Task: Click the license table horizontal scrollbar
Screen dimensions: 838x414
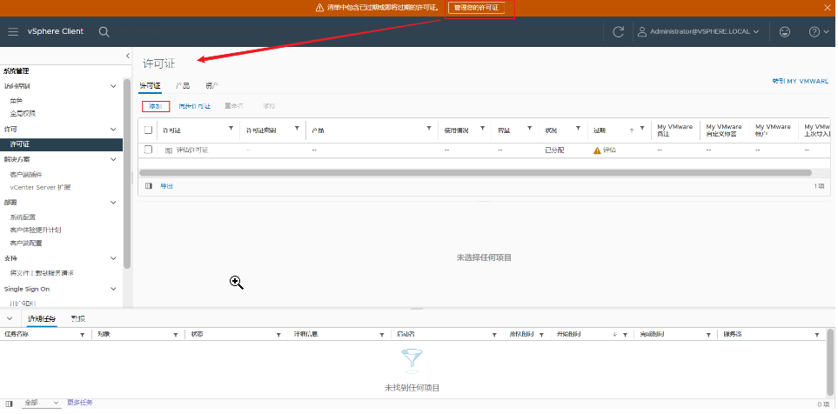Action: (x=475, y=172)
